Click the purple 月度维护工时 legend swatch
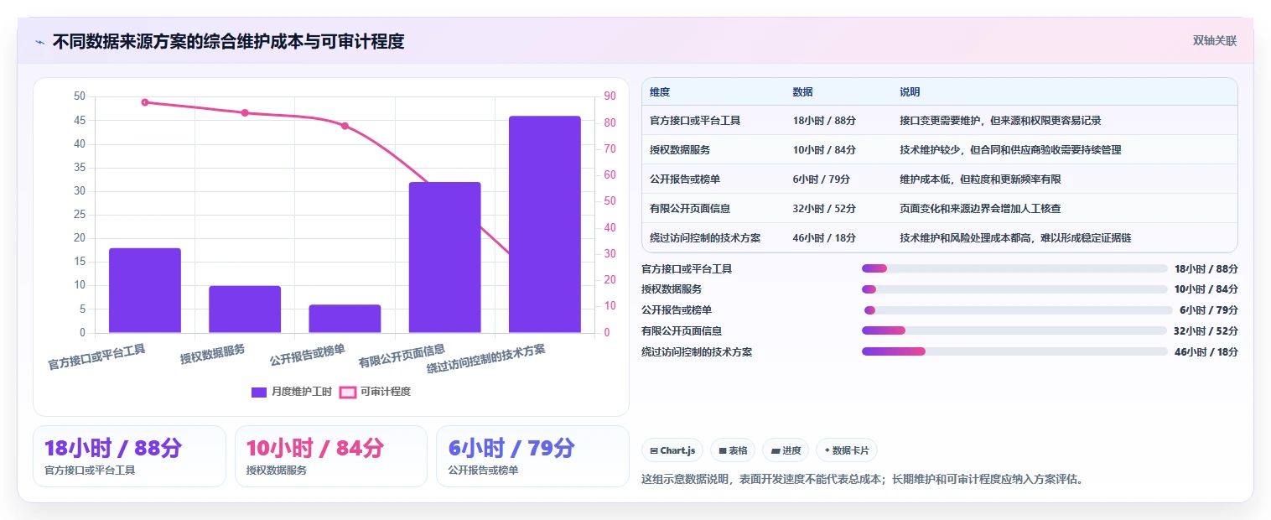This screenshot has width=1271, height=520. click(259, 392)
